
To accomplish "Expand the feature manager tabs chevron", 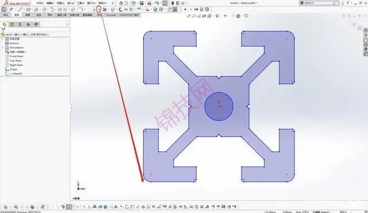I will pyautogui.click(x=68, y=24).
